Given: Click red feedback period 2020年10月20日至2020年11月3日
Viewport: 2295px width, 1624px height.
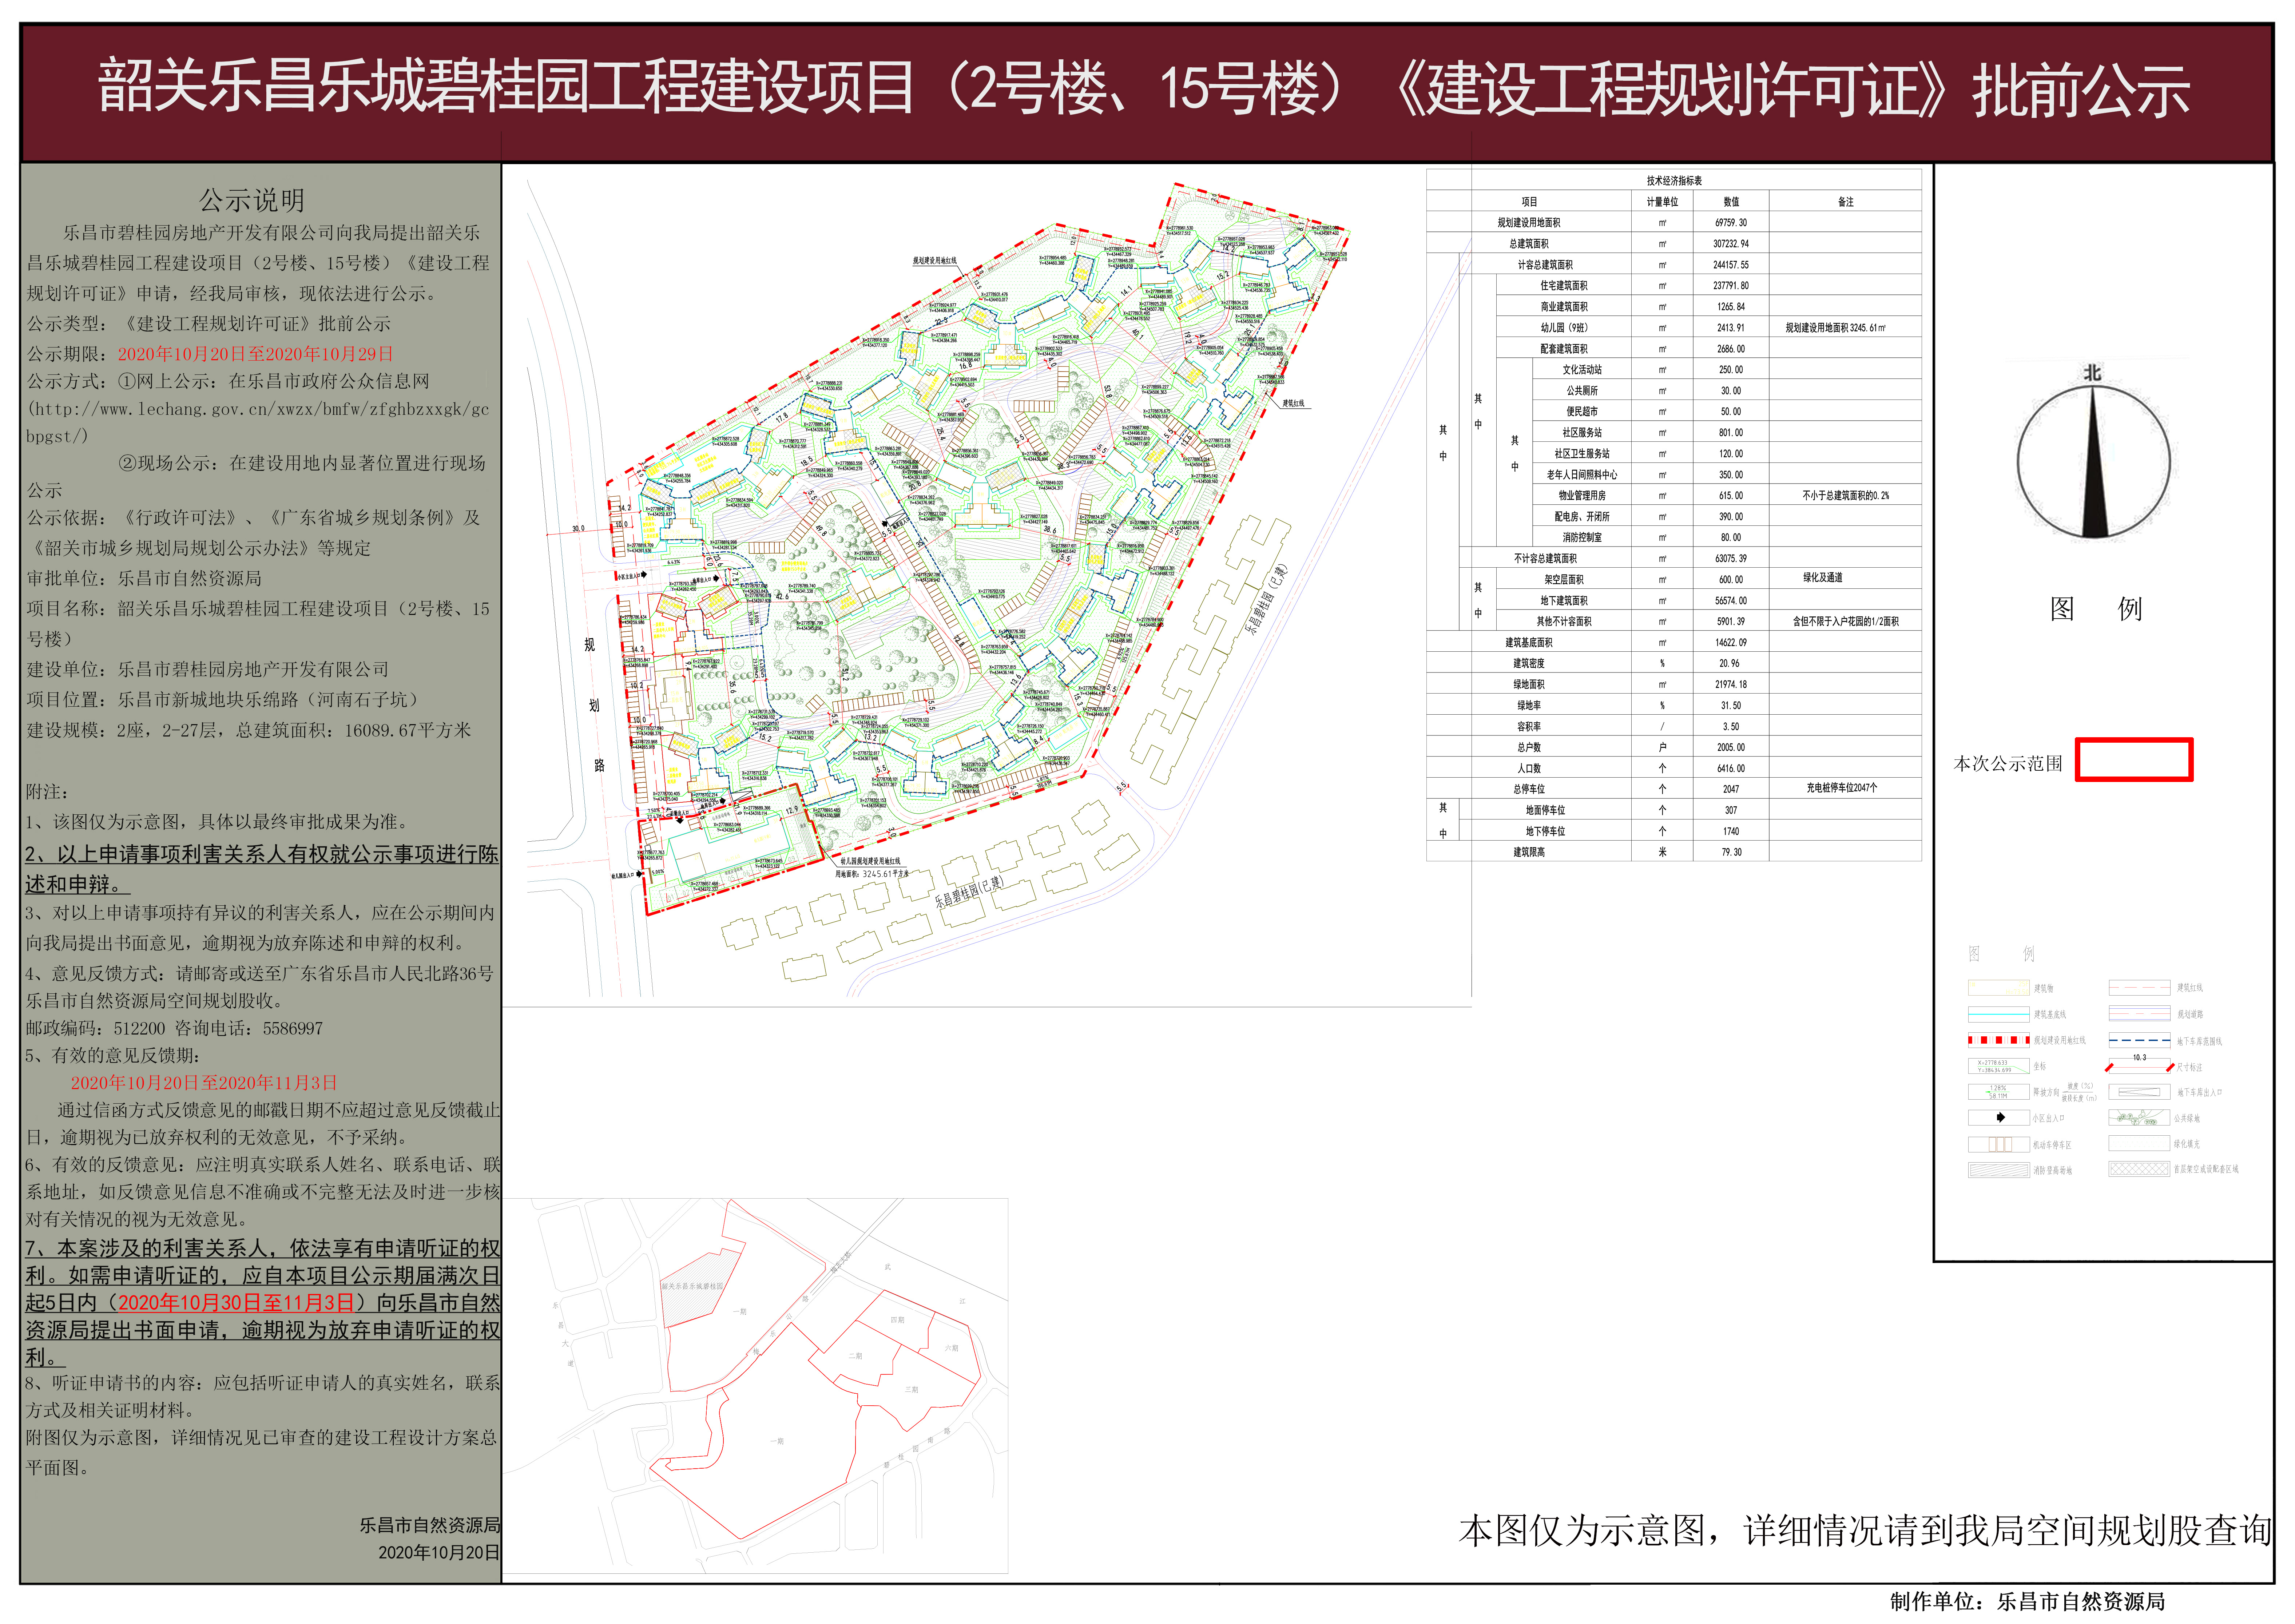Looking at the screenshot, I should click(204, 1083).
